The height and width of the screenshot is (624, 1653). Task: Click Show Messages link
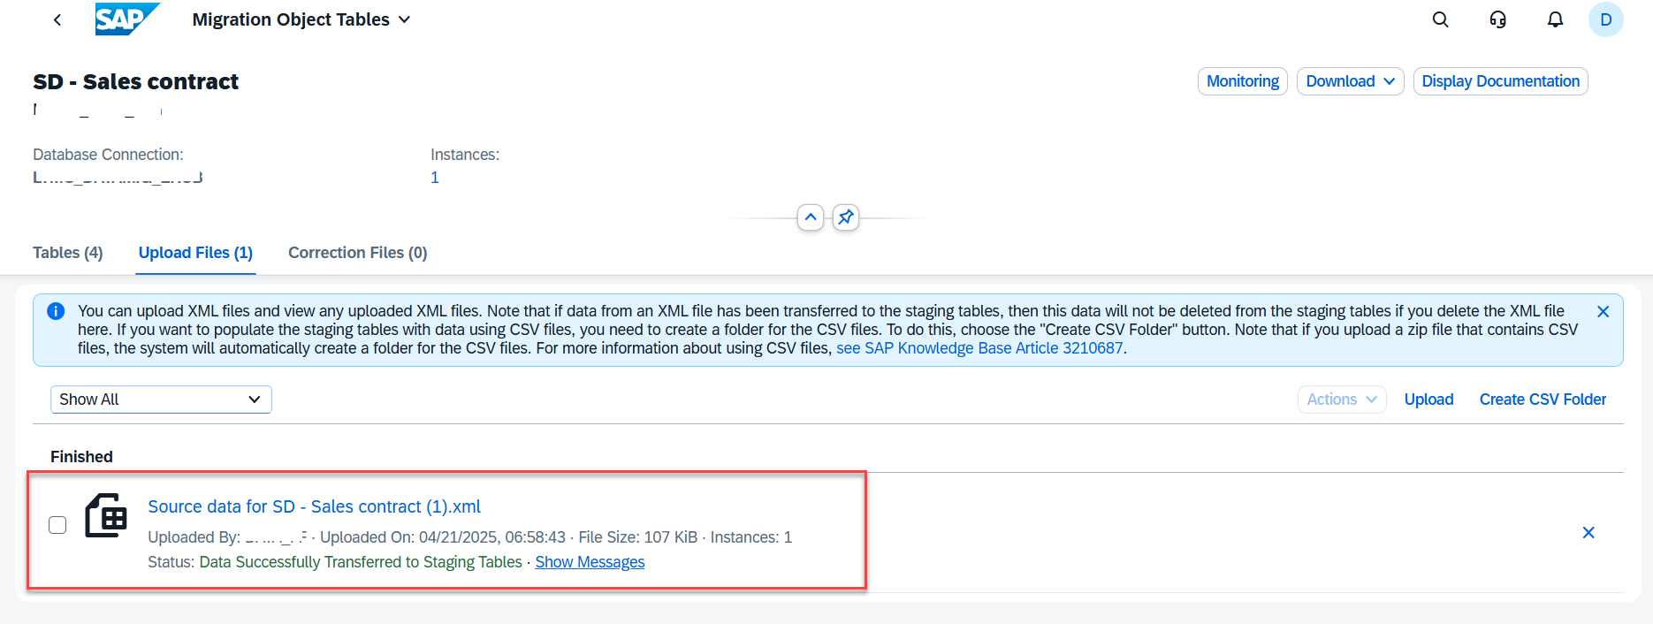tap(590, 562)
